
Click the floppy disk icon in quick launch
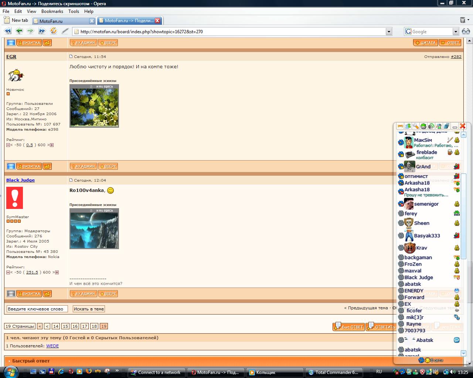[52, 372]
